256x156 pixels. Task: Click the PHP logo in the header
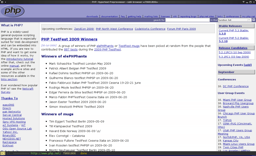[13, 11]
